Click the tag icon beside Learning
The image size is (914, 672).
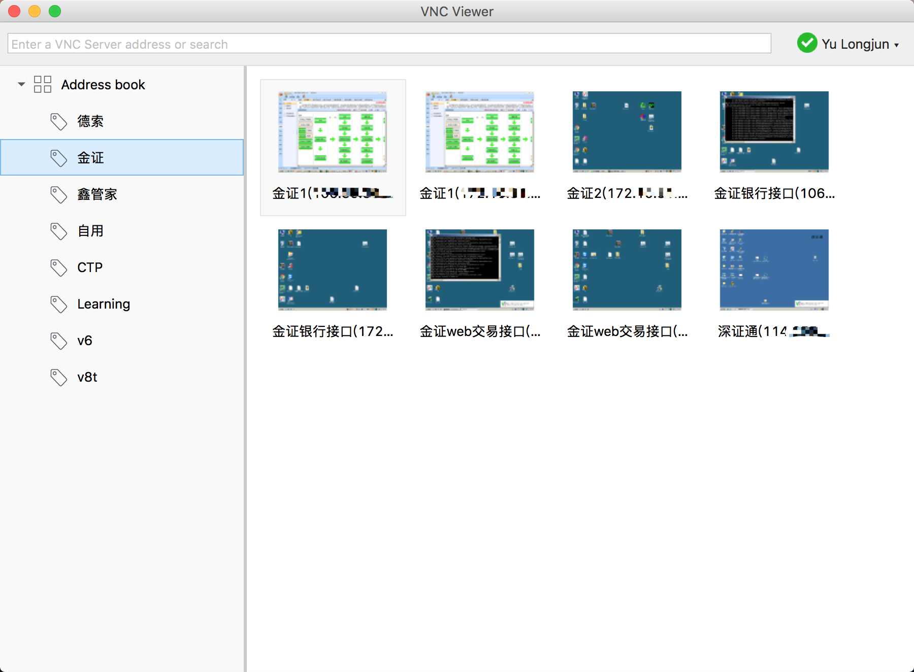point(58,304)
